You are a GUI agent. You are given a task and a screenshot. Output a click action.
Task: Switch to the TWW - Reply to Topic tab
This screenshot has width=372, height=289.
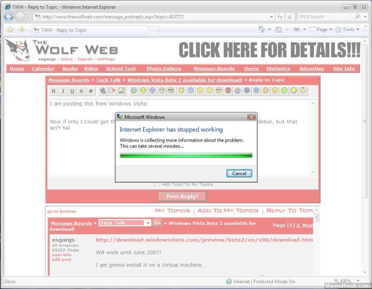pyautogui.click(x=63, y=30)
